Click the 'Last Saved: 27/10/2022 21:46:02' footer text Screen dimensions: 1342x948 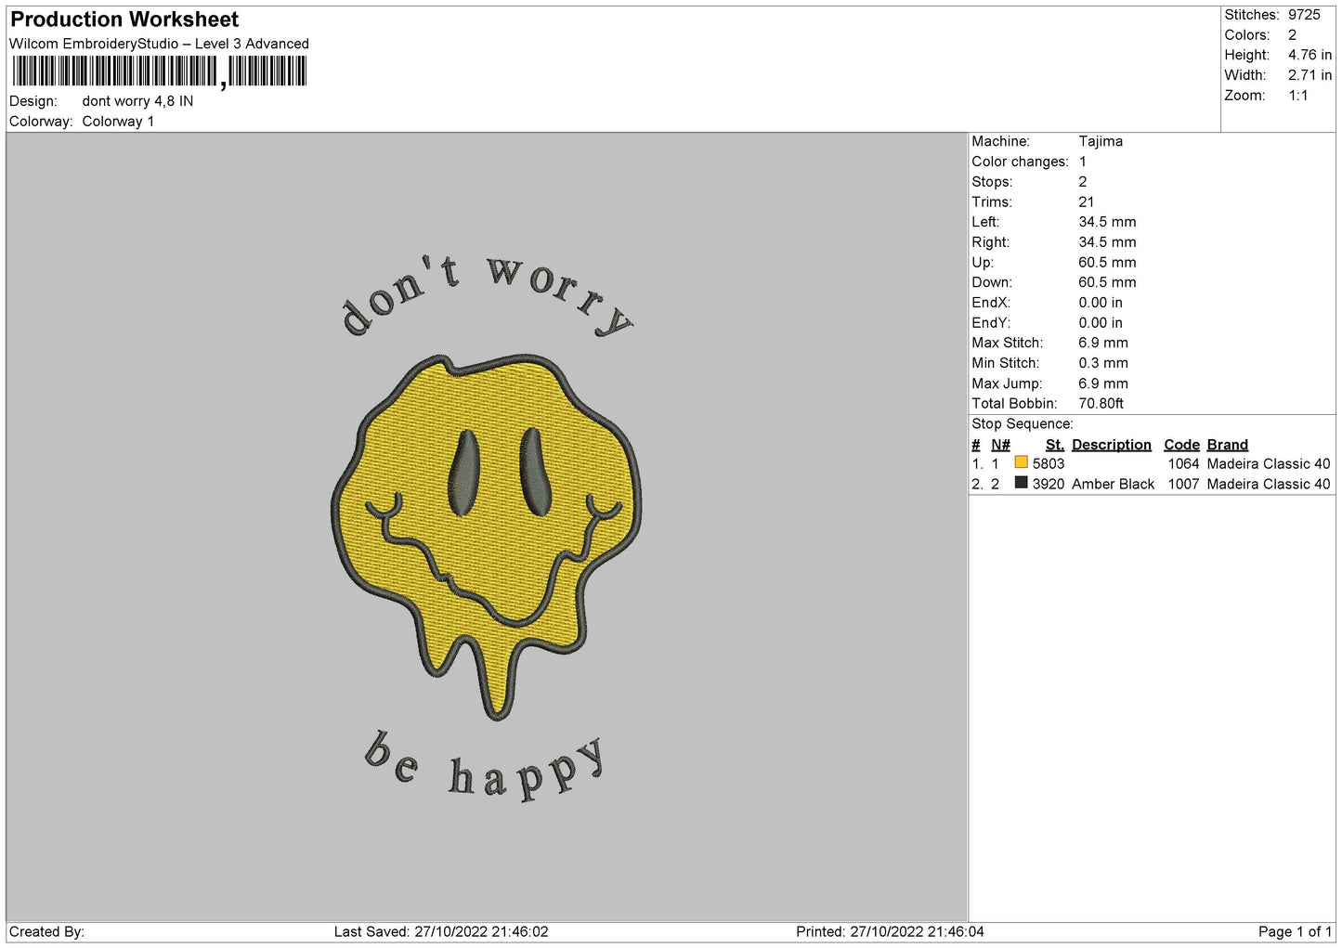pos(441,931)
